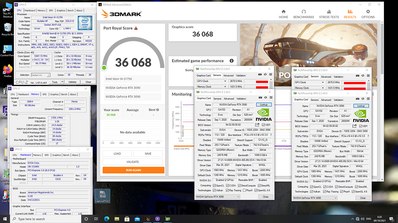Click refresh icon in right GPU-Z Graphics Card window
Screen dimensions: 398x223
tap(363, 99)
